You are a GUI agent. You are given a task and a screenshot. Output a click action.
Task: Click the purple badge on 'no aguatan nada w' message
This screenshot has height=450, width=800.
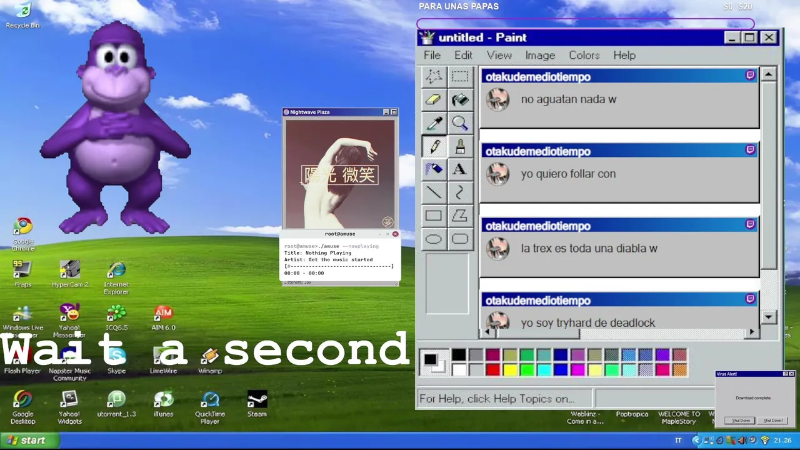750,75
